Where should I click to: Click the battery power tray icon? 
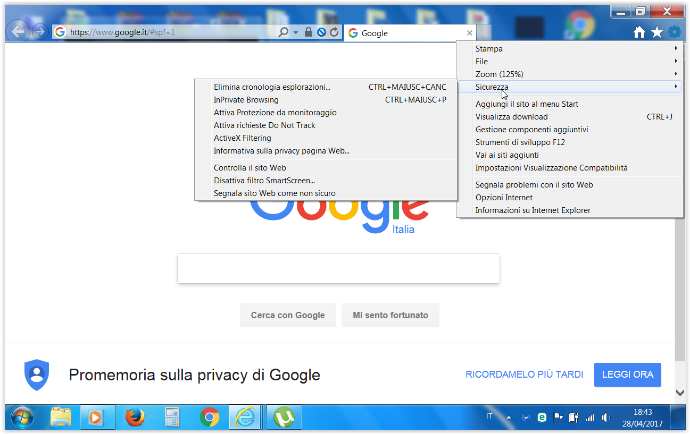pyautogui.click(x=573, y=418)
